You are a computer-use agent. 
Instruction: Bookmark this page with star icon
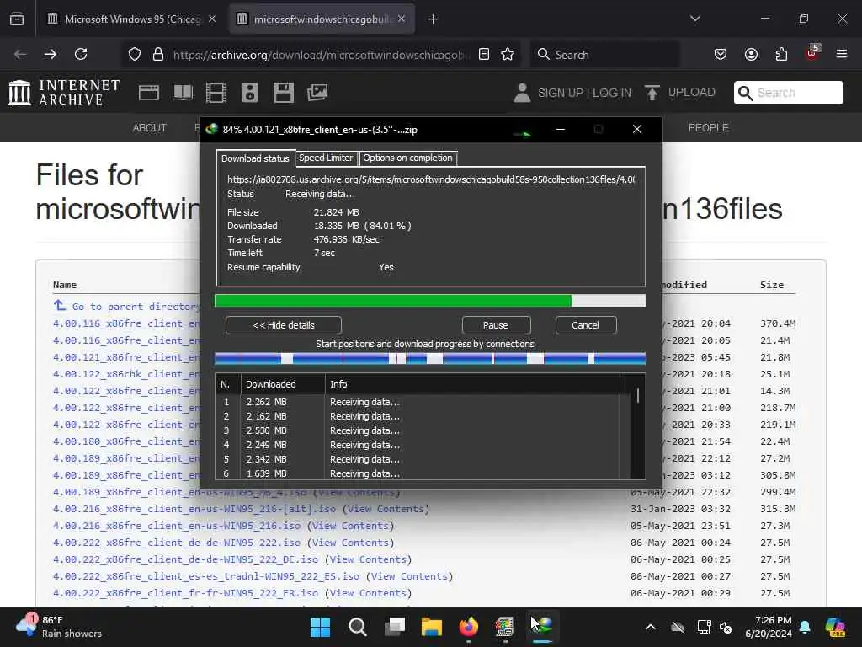coord(508,54)
